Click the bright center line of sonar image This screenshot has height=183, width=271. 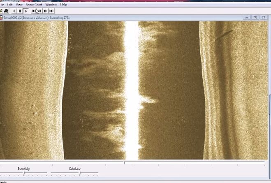click(132, 90)
